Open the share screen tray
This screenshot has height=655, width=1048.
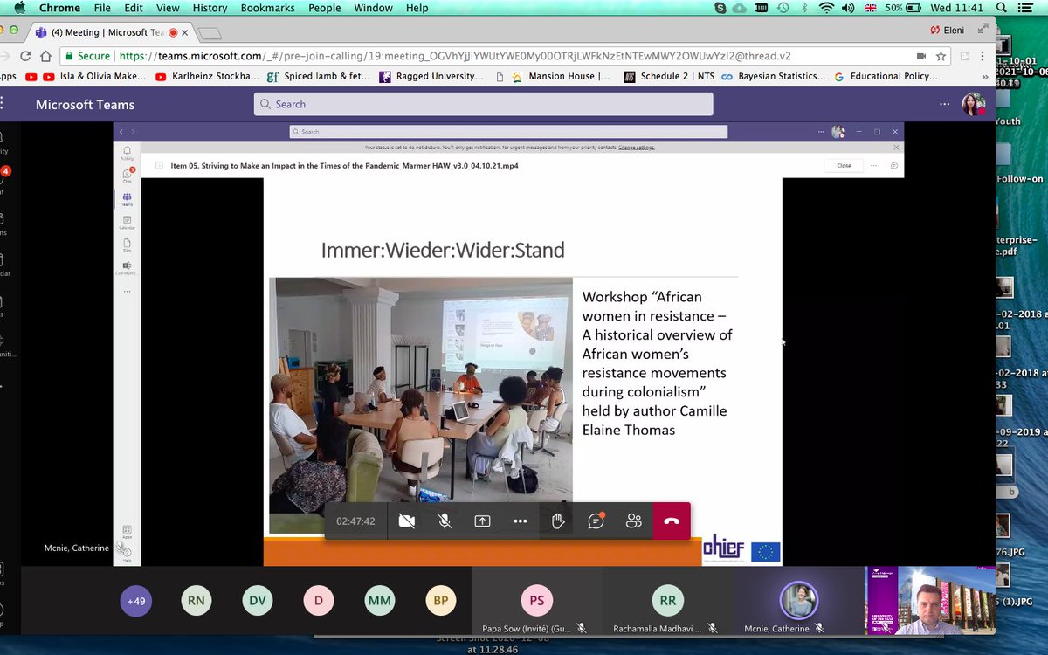pyautogui.click(x=482, y=521)
